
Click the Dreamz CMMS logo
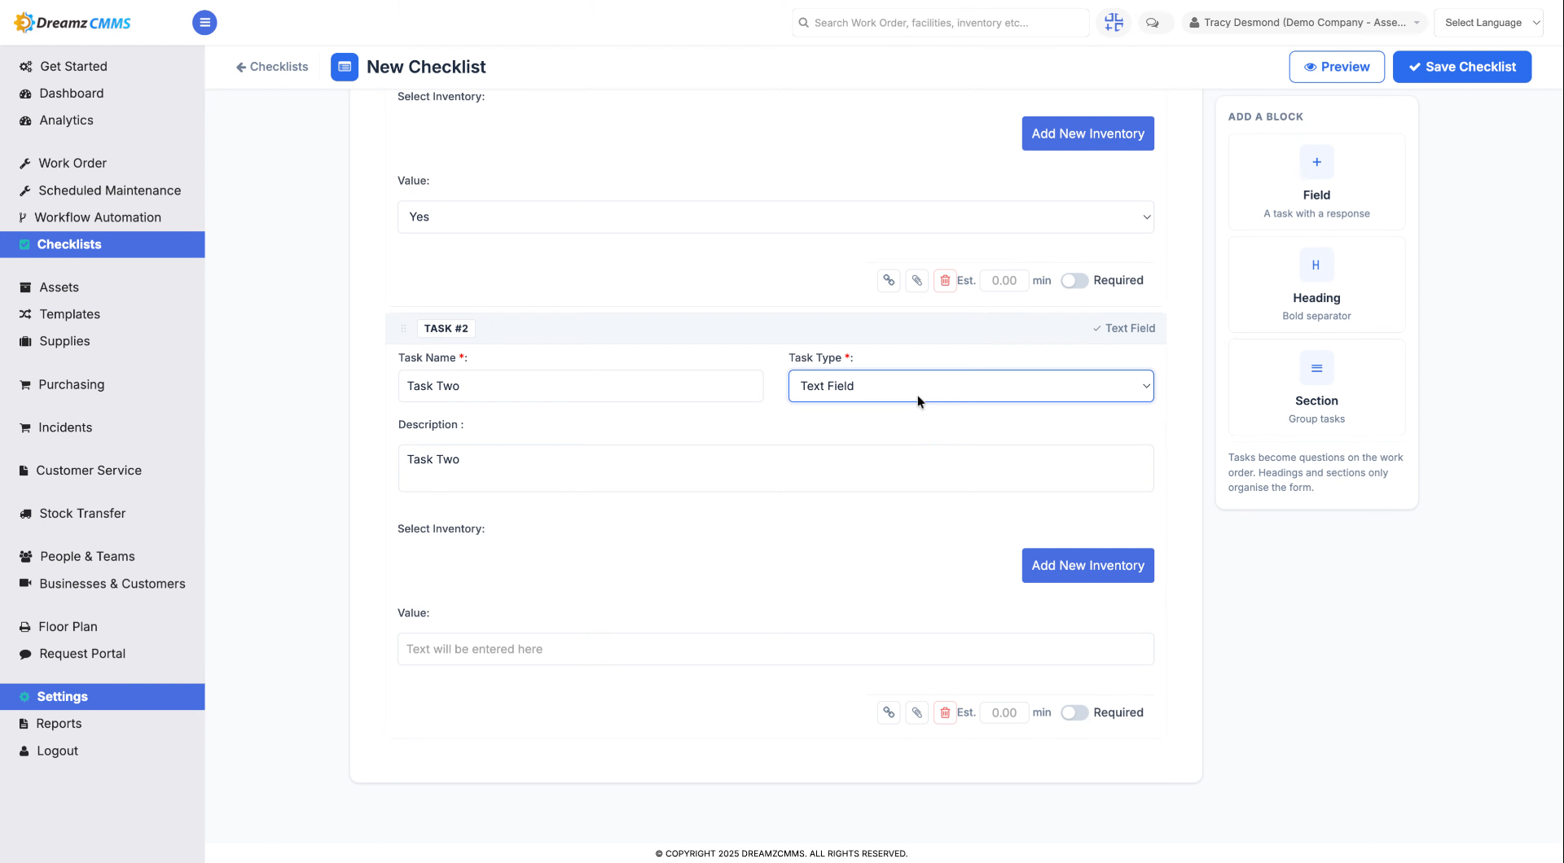[73, 23]
